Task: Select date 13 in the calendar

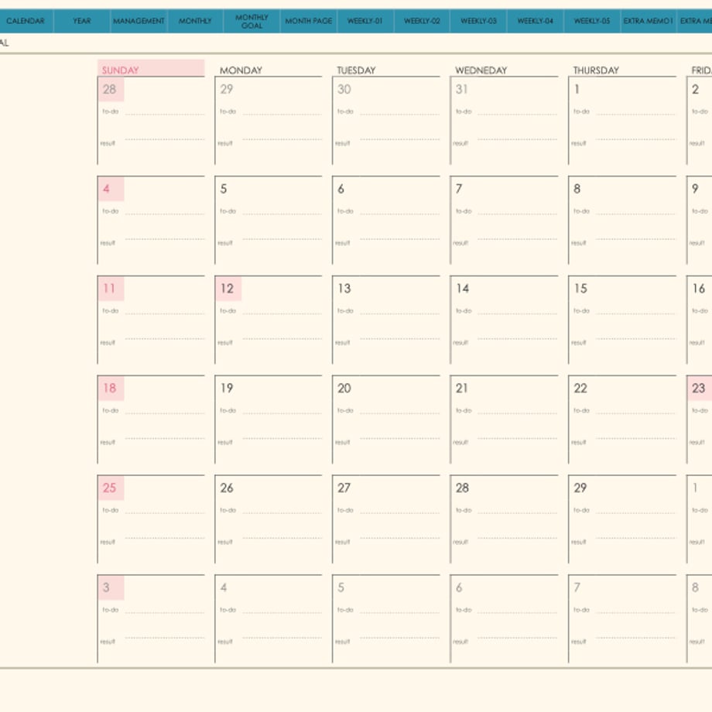Action: [344, 289]
